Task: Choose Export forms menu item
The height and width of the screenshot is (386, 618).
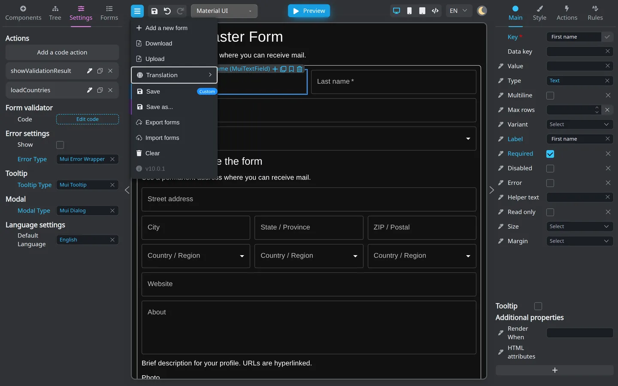Action: tap(174, 122)
